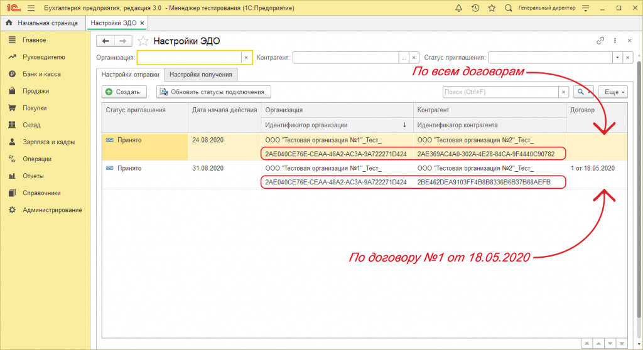
Task: Switch to Настройки получения tab
Action: 201,75
